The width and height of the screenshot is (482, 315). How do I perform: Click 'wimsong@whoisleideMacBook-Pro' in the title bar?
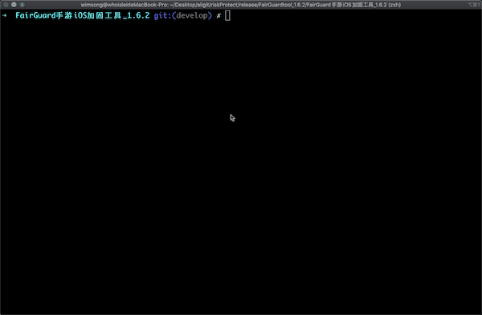pyautogui.click(x=124, y=5)
